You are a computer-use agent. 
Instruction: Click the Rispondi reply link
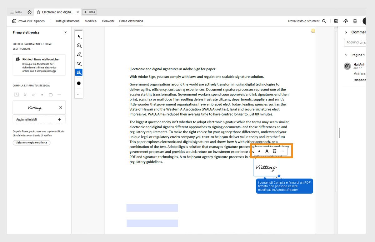(x=360, y=80)
